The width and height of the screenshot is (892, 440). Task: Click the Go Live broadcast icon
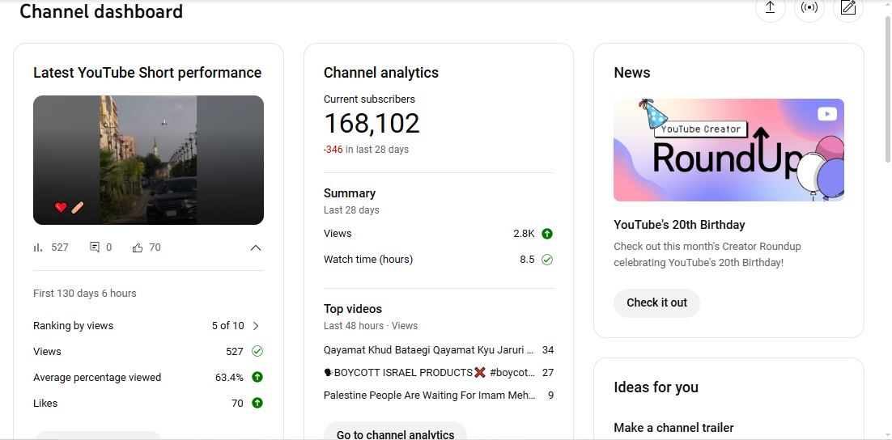pos(809,8)
